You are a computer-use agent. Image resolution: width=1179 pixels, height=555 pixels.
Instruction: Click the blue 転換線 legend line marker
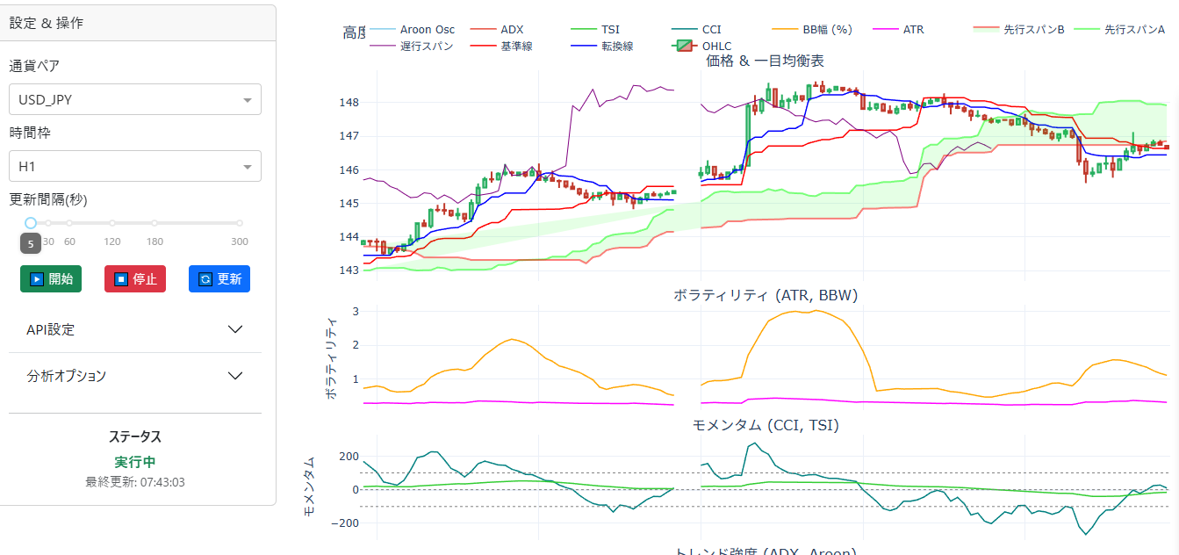[584, 46]
